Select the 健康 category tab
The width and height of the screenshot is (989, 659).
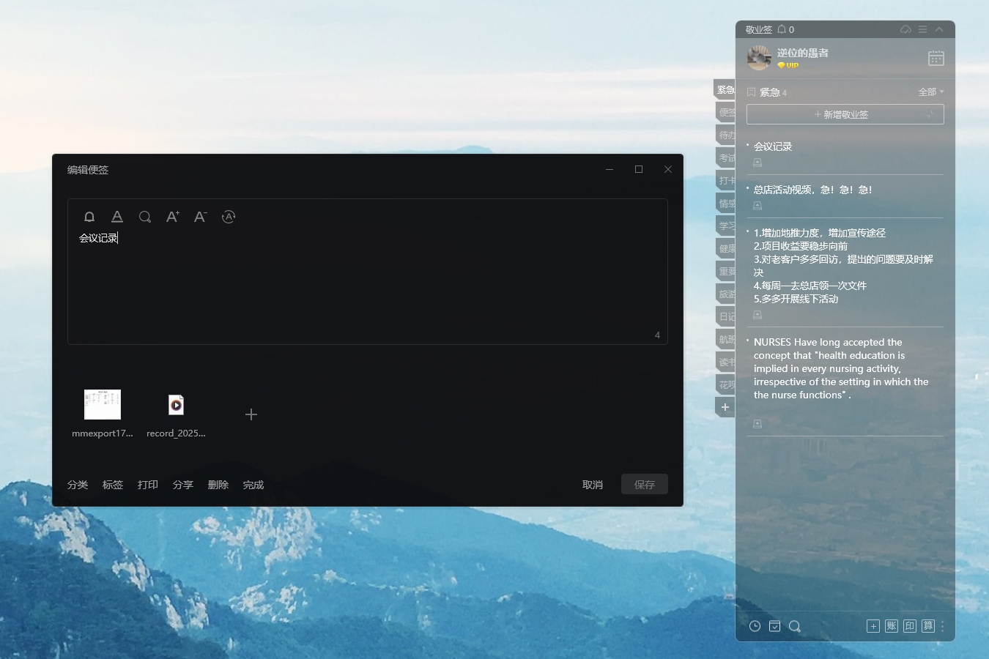pyautogui.click(x=726, y=249)
